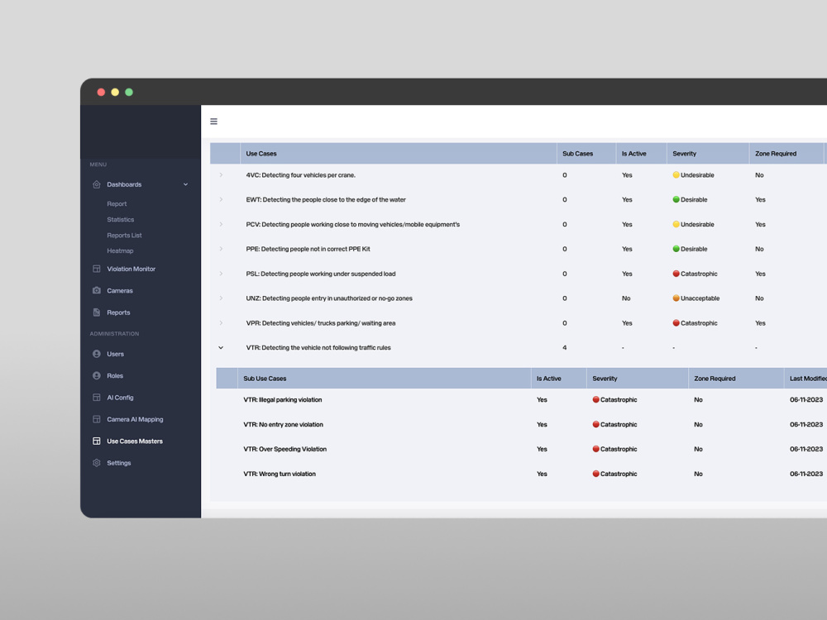Open the Report submenu item
The width and height of the screenshot is (827, 620).
[117, 204]
